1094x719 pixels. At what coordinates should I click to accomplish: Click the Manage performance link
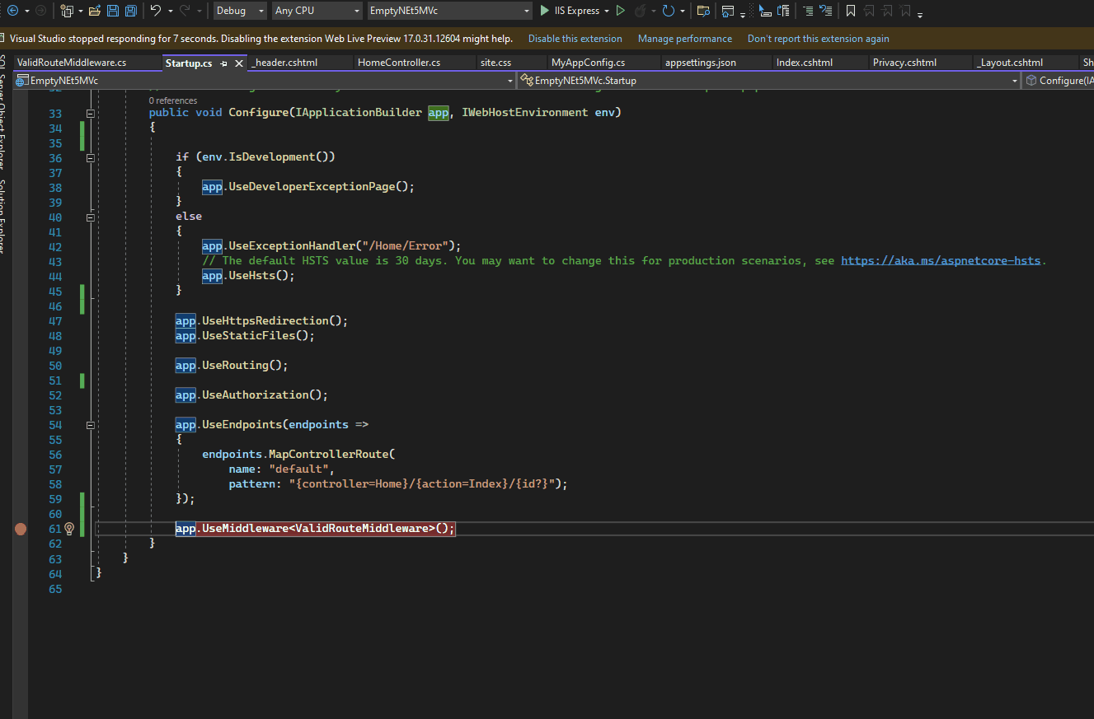pyautogui.click(x=685, y=39)
